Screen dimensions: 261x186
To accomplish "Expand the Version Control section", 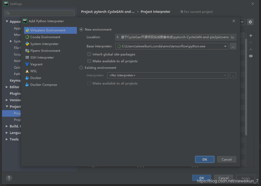I will tap(7, 100).
